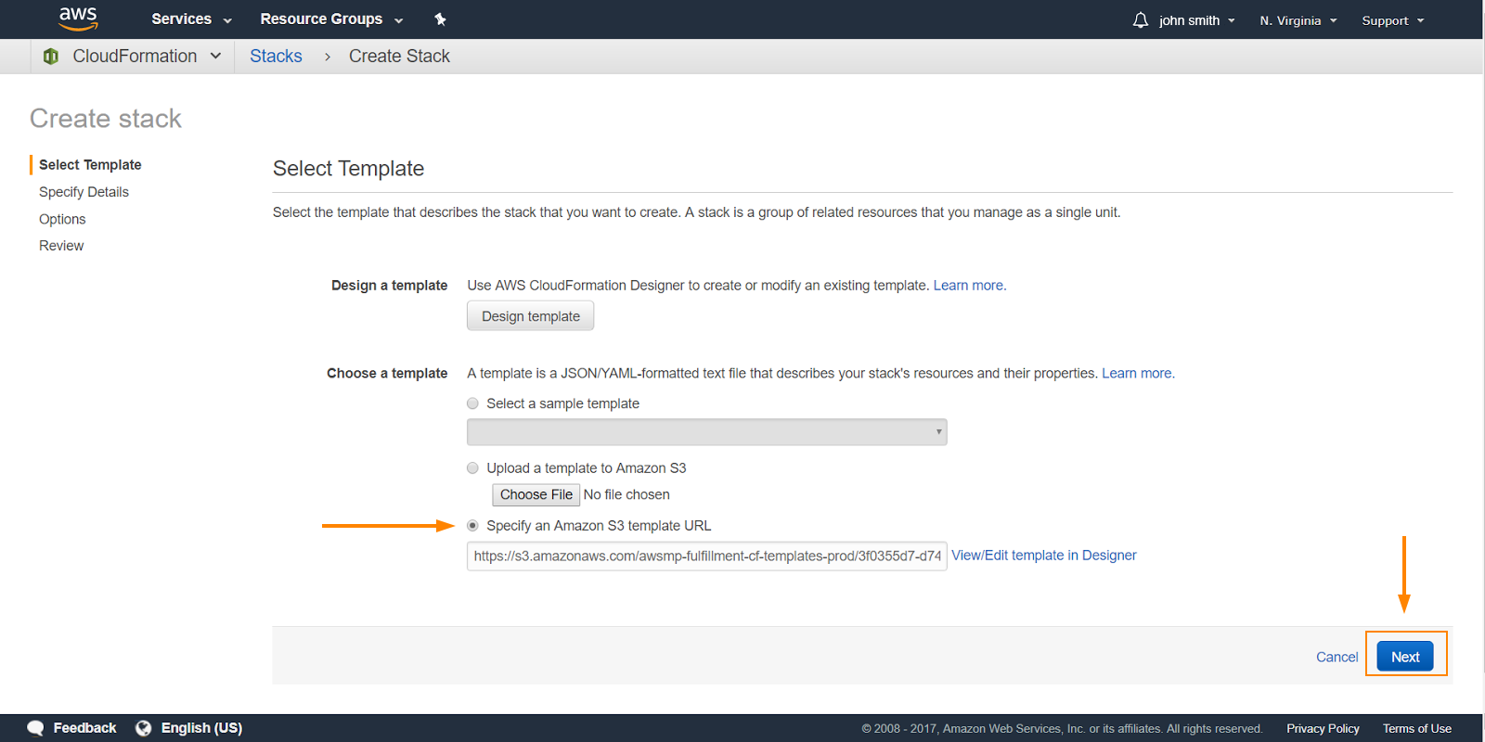This screenshot has width=1485, height=742.
Task: Click the 'No file chosen' text
Action: click(x=626, y=495)
